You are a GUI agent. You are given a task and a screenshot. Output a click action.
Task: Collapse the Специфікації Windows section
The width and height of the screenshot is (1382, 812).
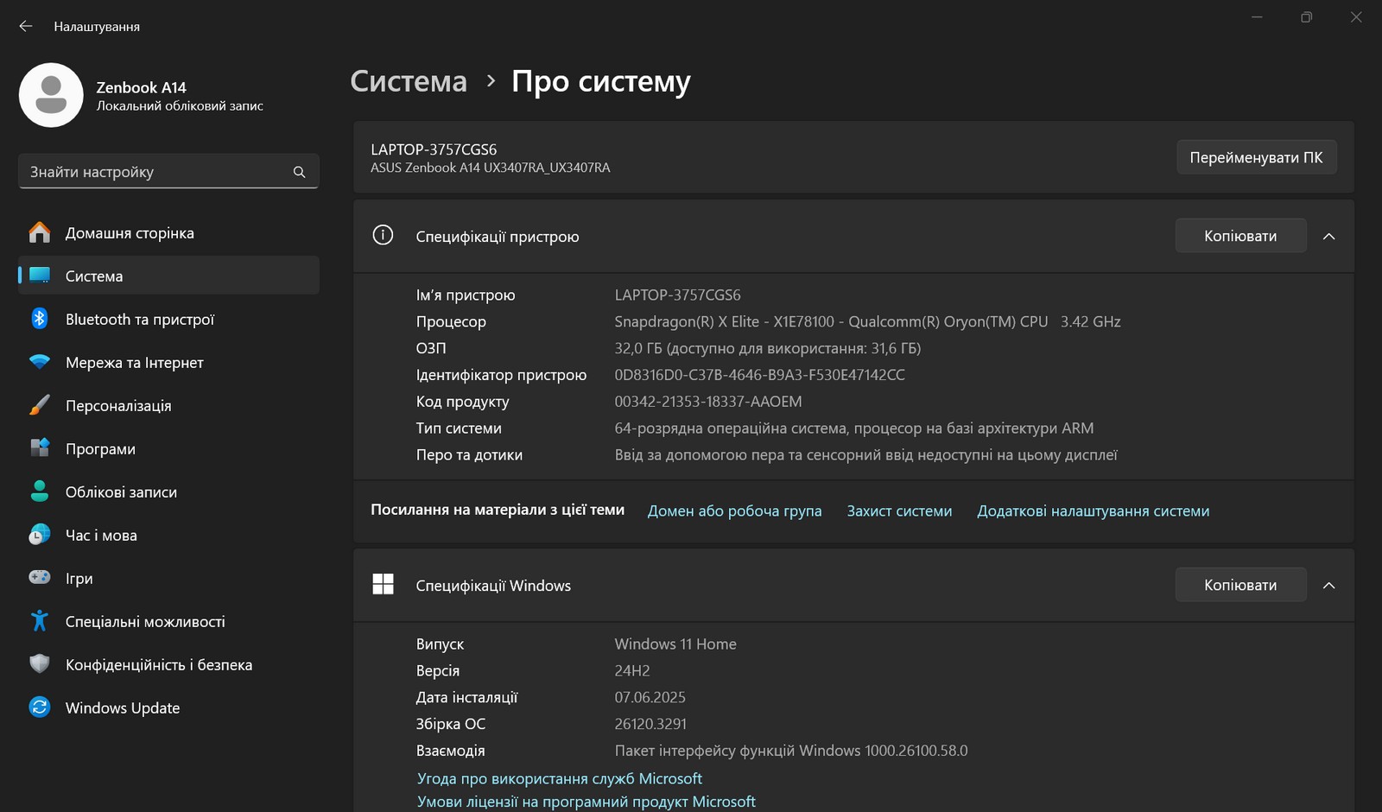point(1329,585)
